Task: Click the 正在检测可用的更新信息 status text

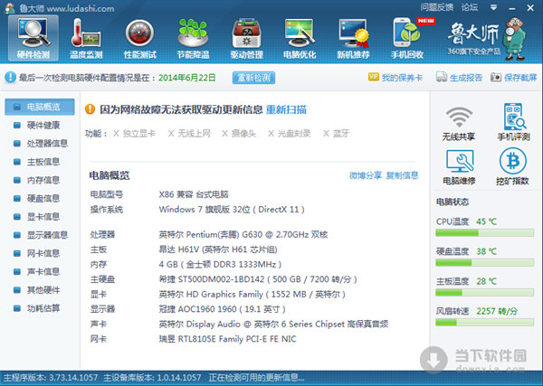Action: tap(257, 378)
